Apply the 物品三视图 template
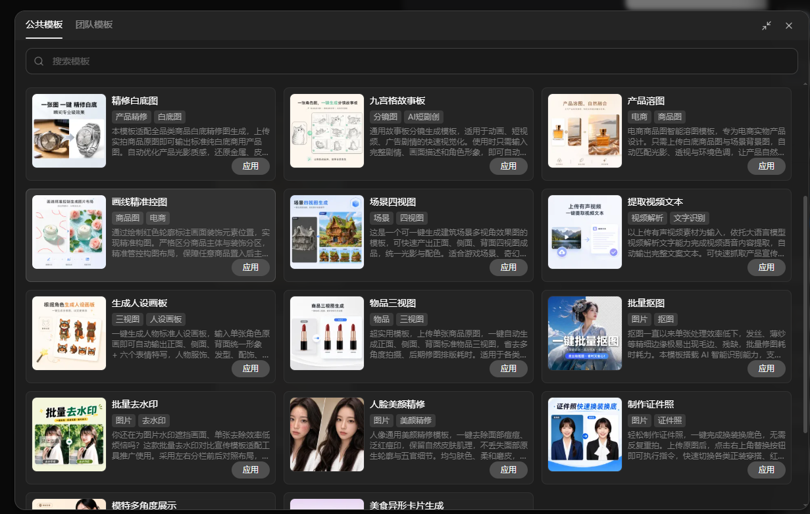810x514 pixels. point(509,369)
